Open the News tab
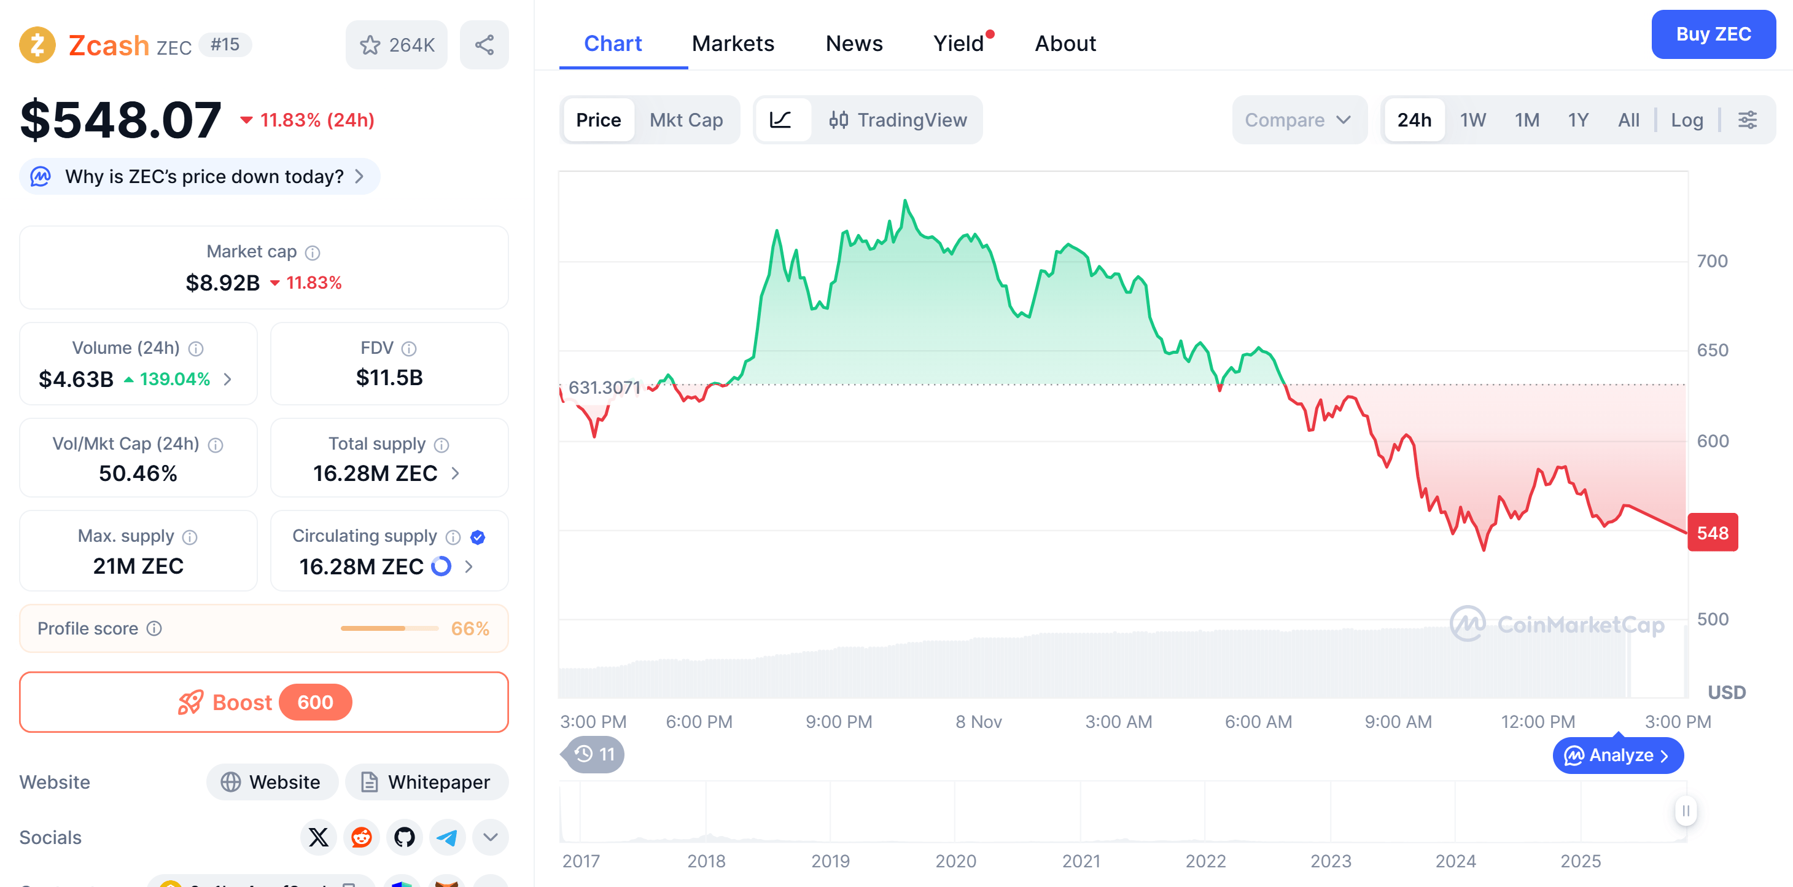The image size is (1793, 887). 854,43
